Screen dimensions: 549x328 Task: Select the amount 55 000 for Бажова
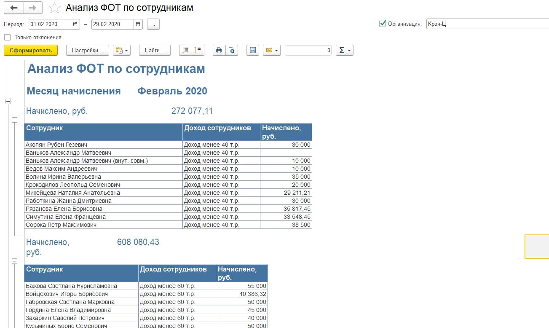[242, 286]
